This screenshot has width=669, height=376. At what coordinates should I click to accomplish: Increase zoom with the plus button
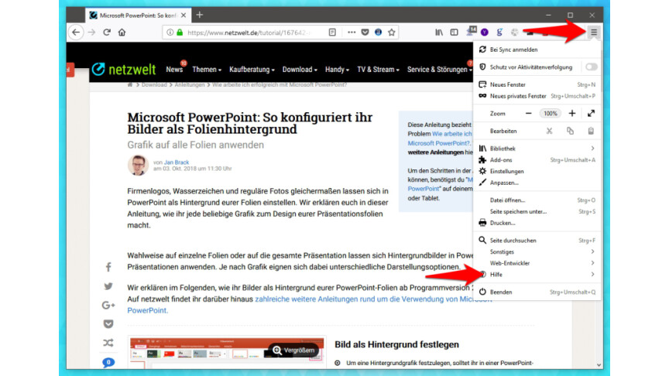571,114
